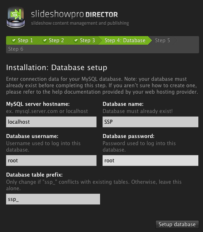Click the Setup database button
203x232 pixels.
click(177, 224)
